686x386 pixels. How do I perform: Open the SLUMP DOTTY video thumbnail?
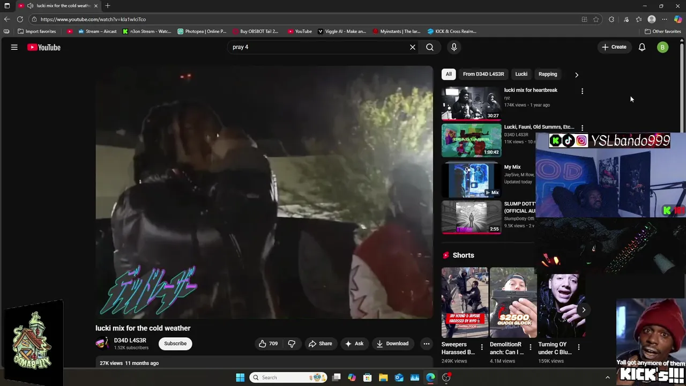471,217
